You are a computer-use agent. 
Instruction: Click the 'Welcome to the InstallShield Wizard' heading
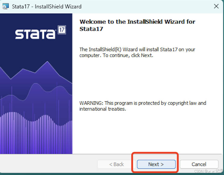click(137, 25)
